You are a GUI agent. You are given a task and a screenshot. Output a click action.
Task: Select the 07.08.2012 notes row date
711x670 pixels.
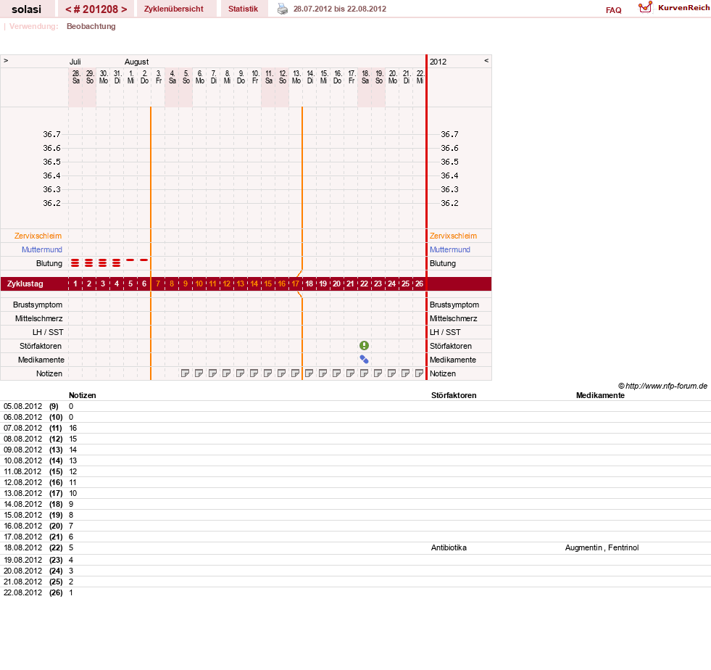[22, 428]
